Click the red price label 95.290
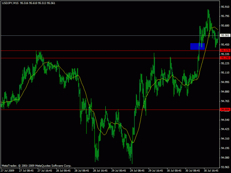Screen dimensions: 231x173 [225, 58]
